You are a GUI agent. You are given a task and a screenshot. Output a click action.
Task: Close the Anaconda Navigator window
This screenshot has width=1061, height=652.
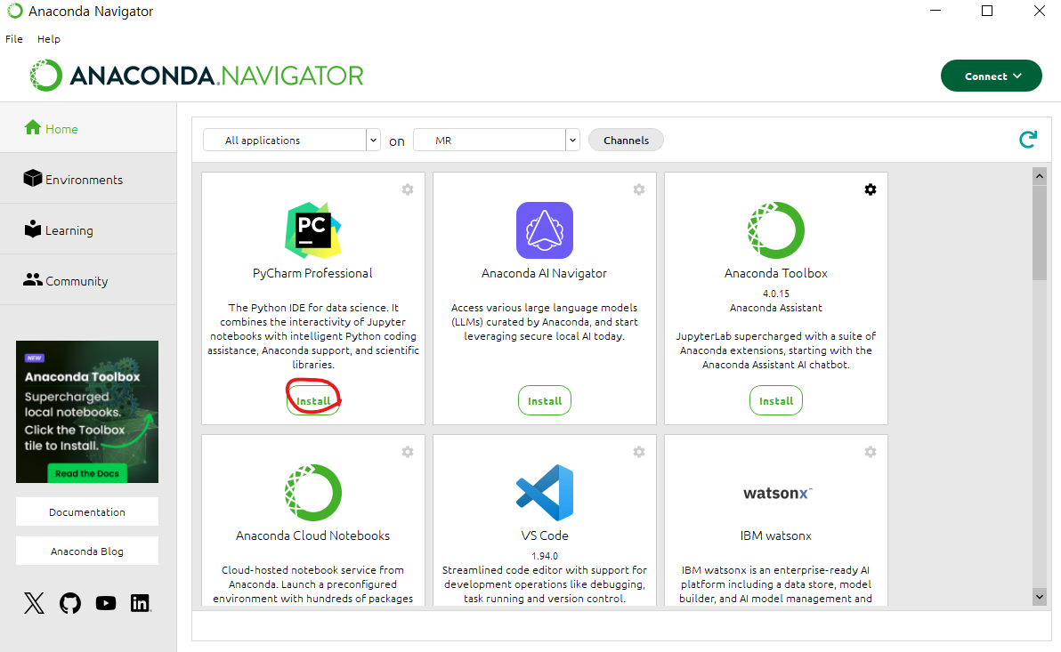click(x=1040, y=11)
